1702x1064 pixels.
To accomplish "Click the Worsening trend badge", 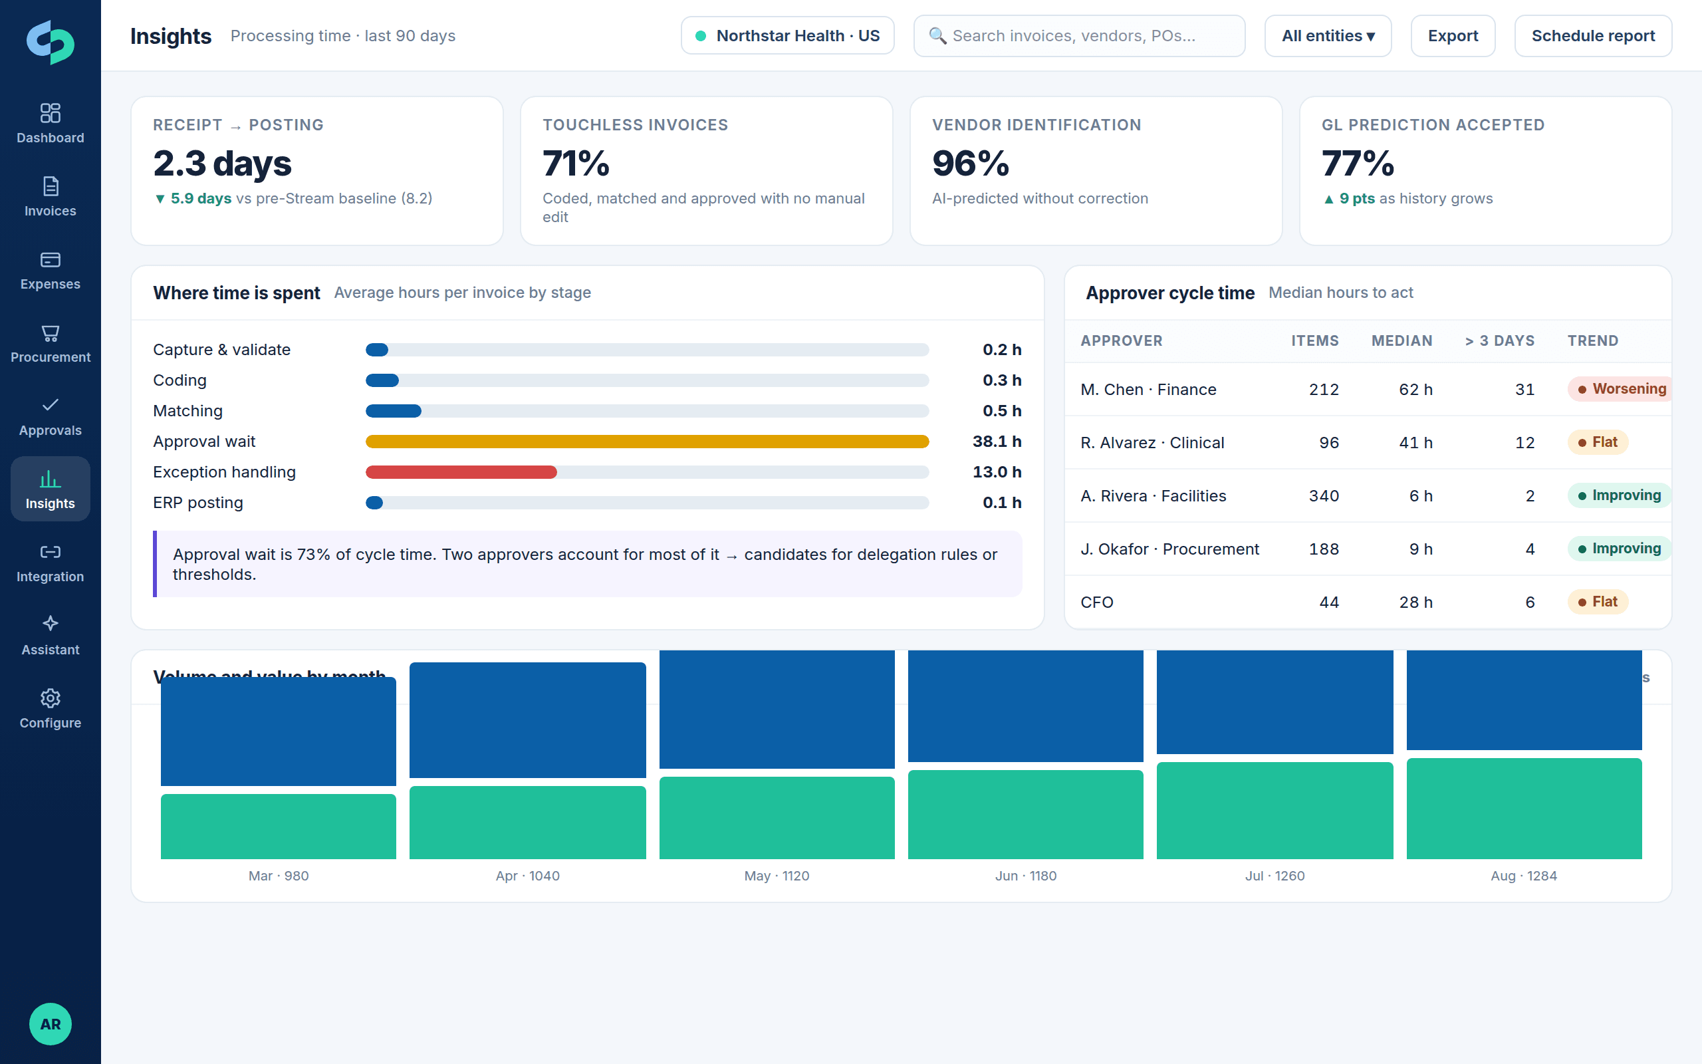I will tap(1620, 389).
